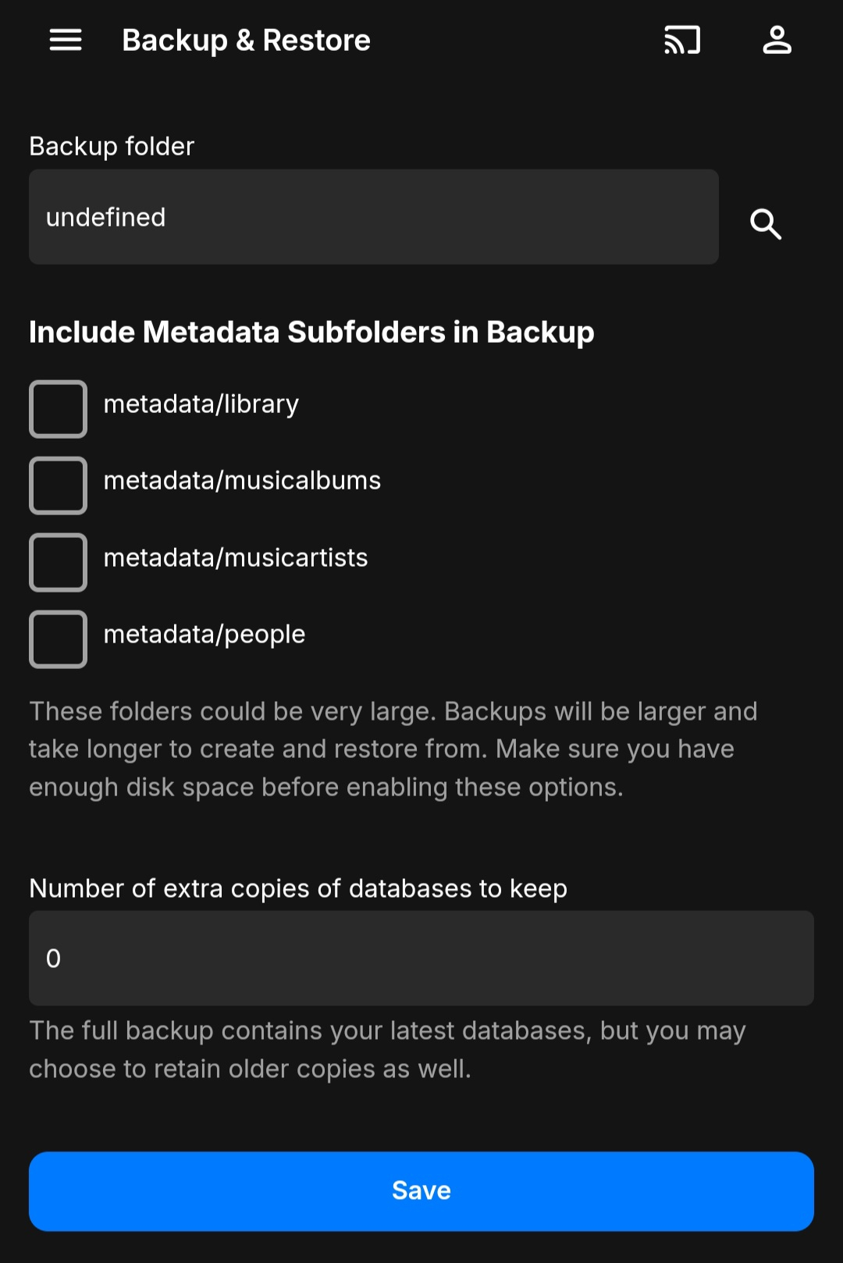This screenshot has width=843, height=1263.
Task: Open the hamburger navigation menu
Action: pyautogui.click(x=66, y=40)
